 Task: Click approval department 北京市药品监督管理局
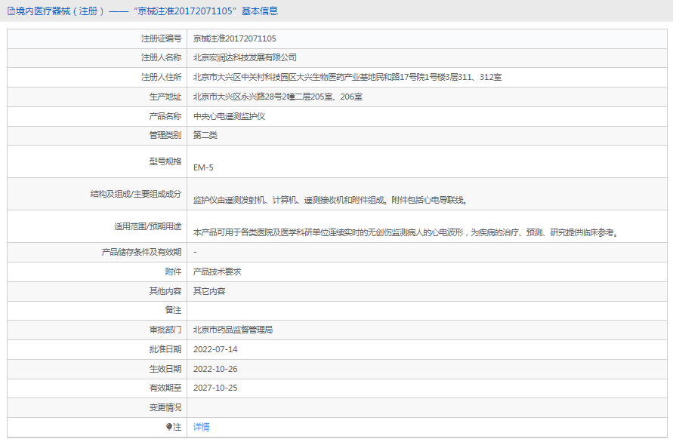(x=233, y=330)
